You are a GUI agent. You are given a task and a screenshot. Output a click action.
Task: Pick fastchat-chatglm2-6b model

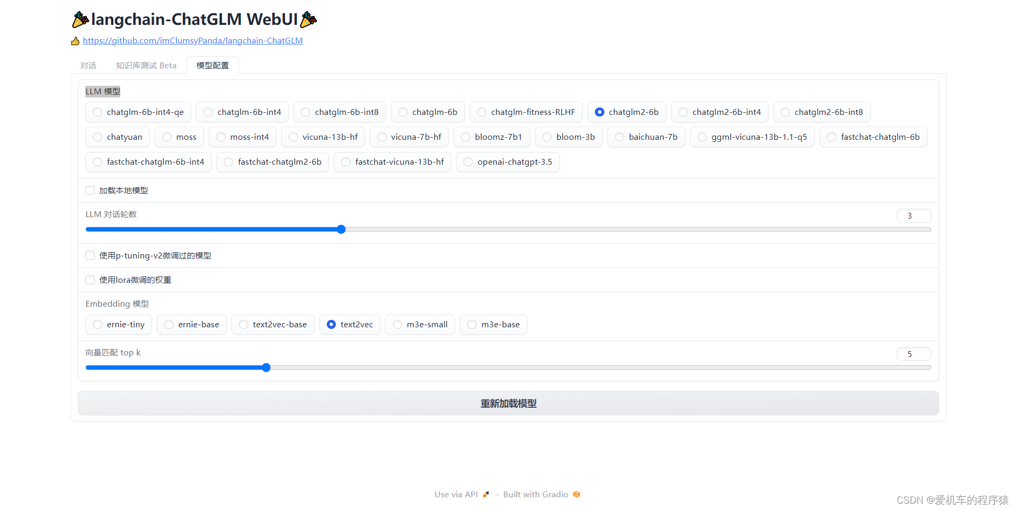[273, 162]
